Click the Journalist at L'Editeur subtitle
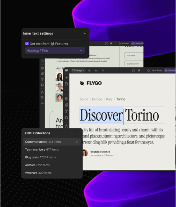 click(102, 155)
